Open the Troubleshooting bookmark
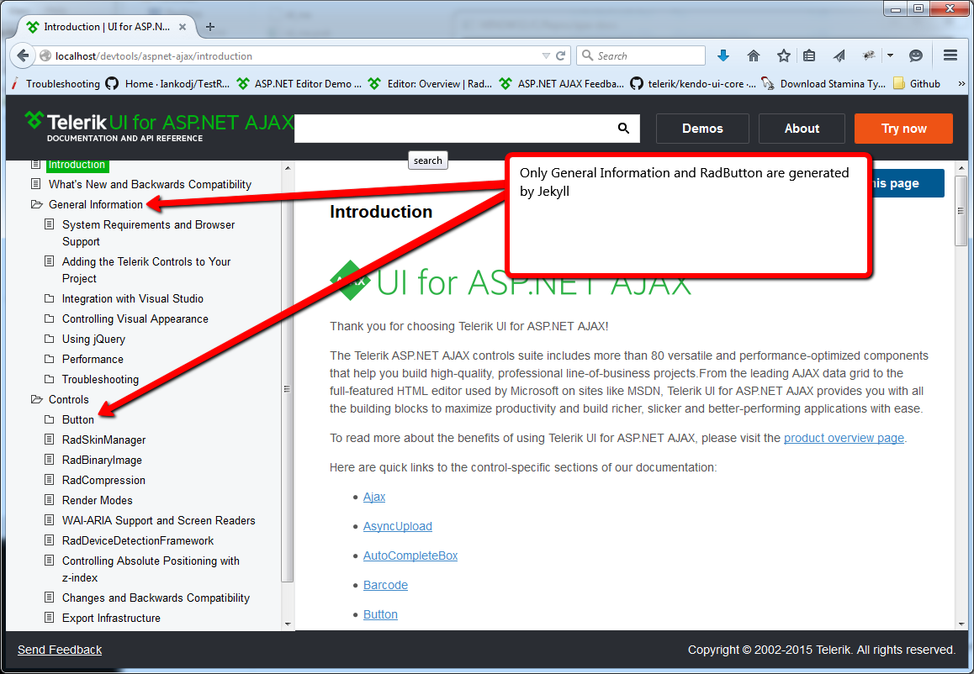Image resolution: width=974 pixels, height=674 pixels. pyautogui.click(x=56, y=84)
